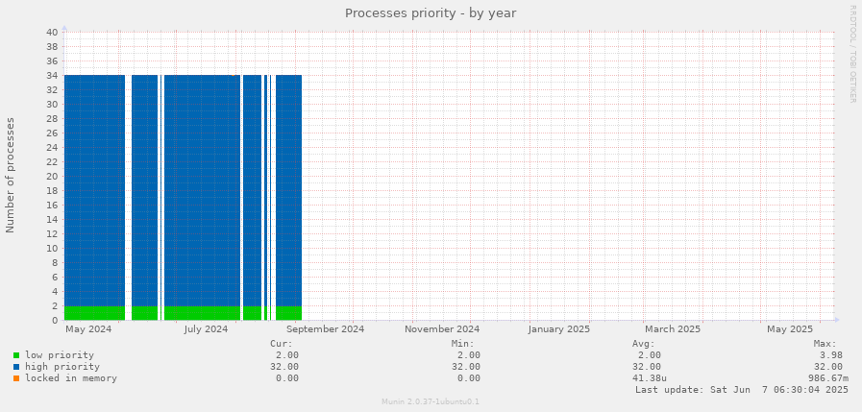Click the 'Number of processes' axis label
Viewport: 862px width, 412px height.
pos(11,175)
